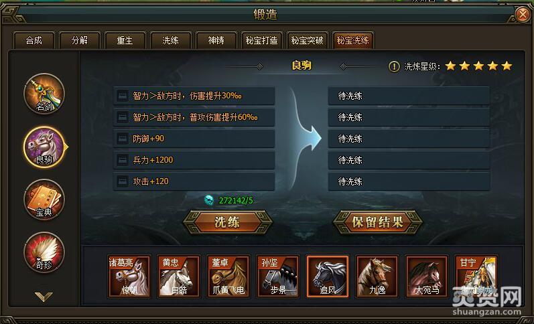
Task: Close the 锻造 forge window
Action: point(523,15)
